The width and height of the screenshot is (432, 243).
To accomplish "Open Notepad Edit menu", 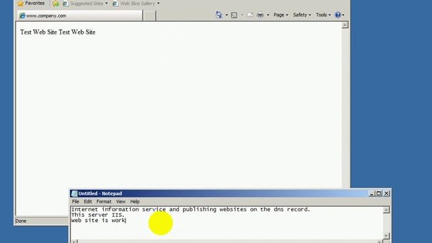I will coord(88,202).
